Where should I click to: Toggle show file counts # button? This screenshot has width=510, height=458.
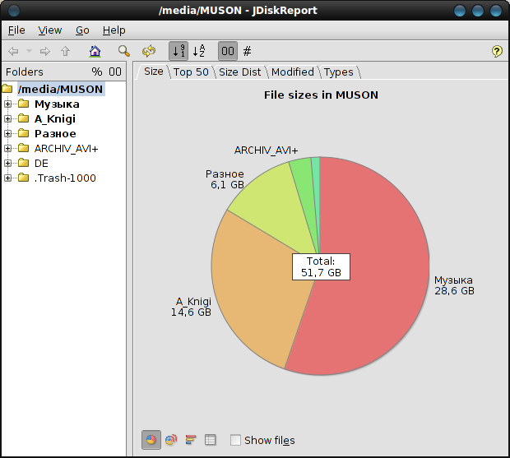[248, 51]
